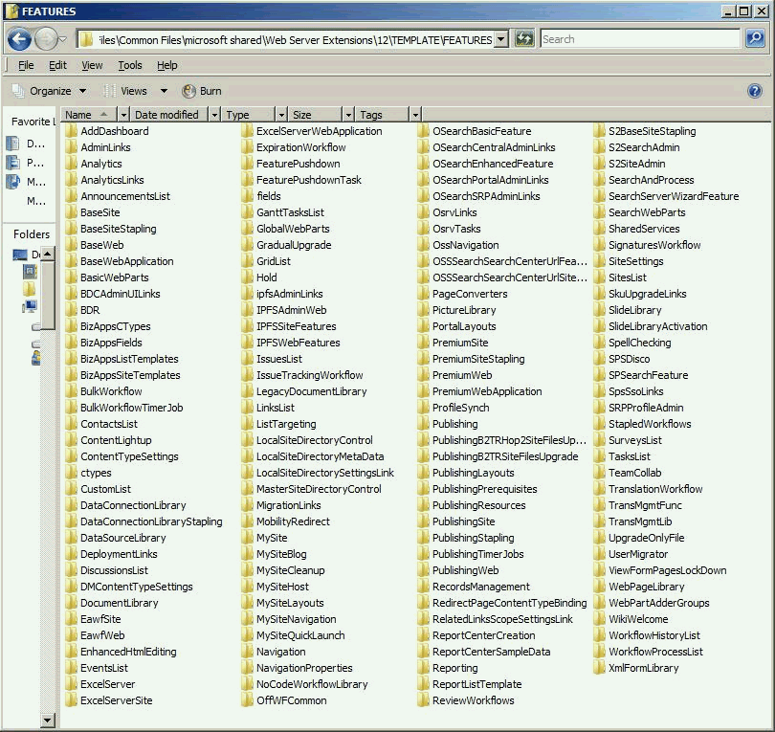
Task: Sort by the Name column header
Action: point(90,115)
